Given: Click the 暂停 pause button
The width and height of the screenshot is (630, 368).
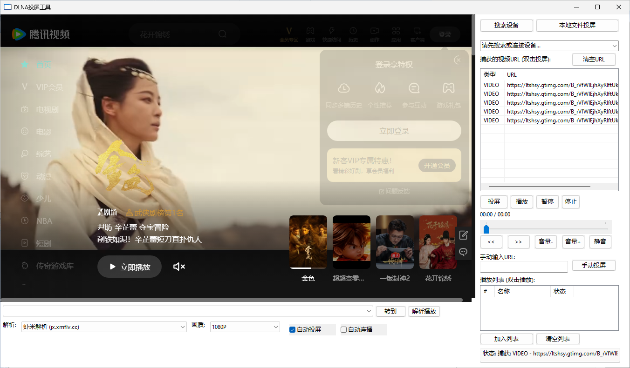Looking at the screenshot, I should pos(548,201).
